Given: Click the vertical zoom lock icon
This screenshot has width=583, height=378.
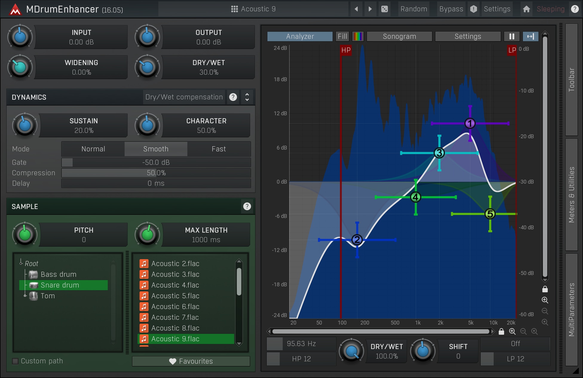Looking at the screenshot, I should pos(545,289).
